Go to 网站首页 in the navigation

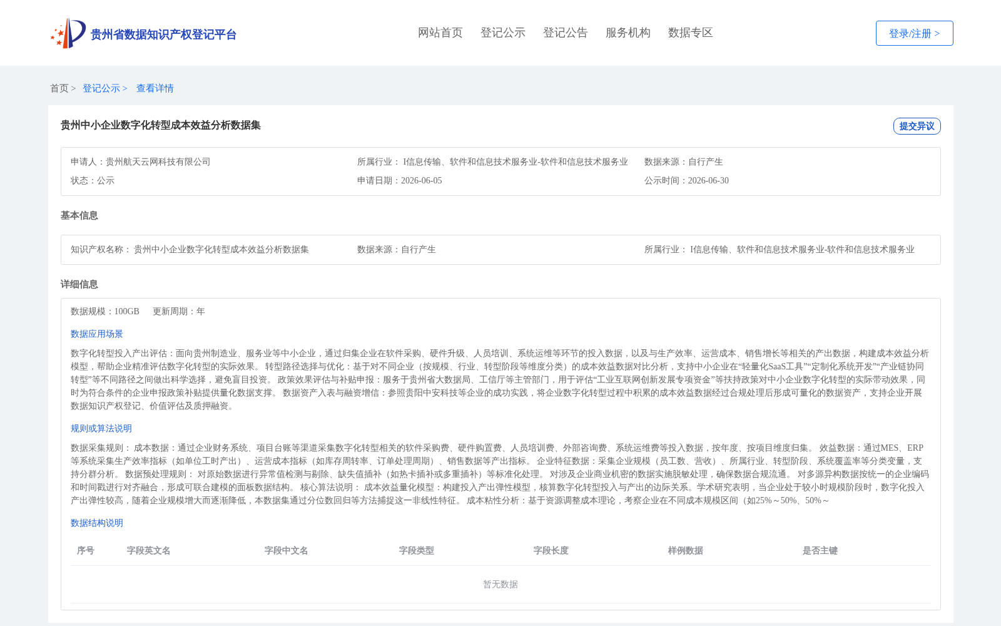tap(440, 33)
